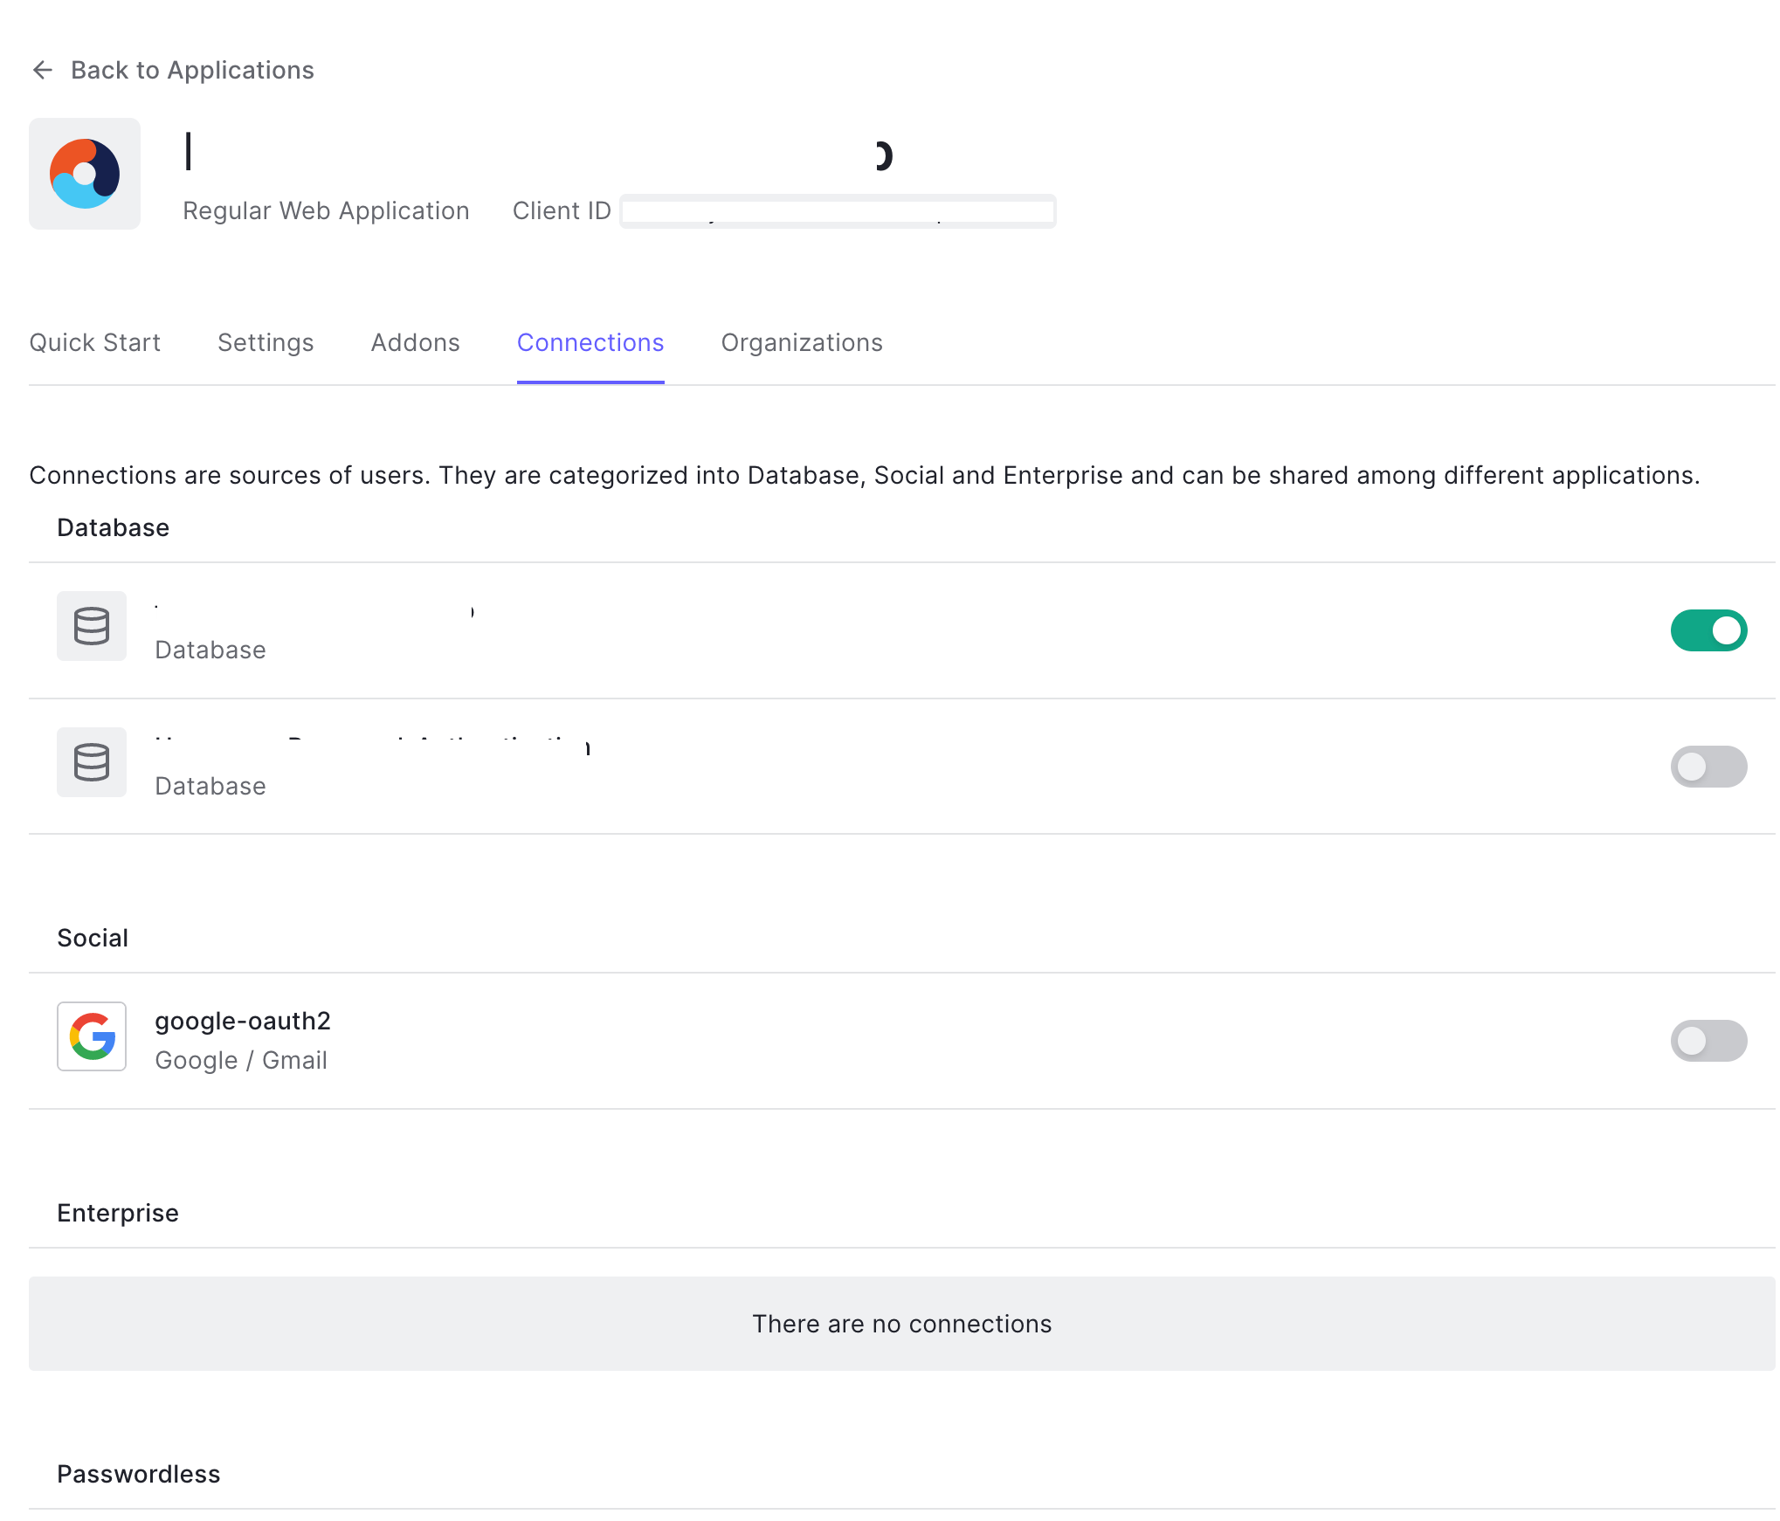1780x1521 pixels.
Task: Enable the google-oauth2 connection toggle
Action: pyautogui.click(x=1708, y=1041)
